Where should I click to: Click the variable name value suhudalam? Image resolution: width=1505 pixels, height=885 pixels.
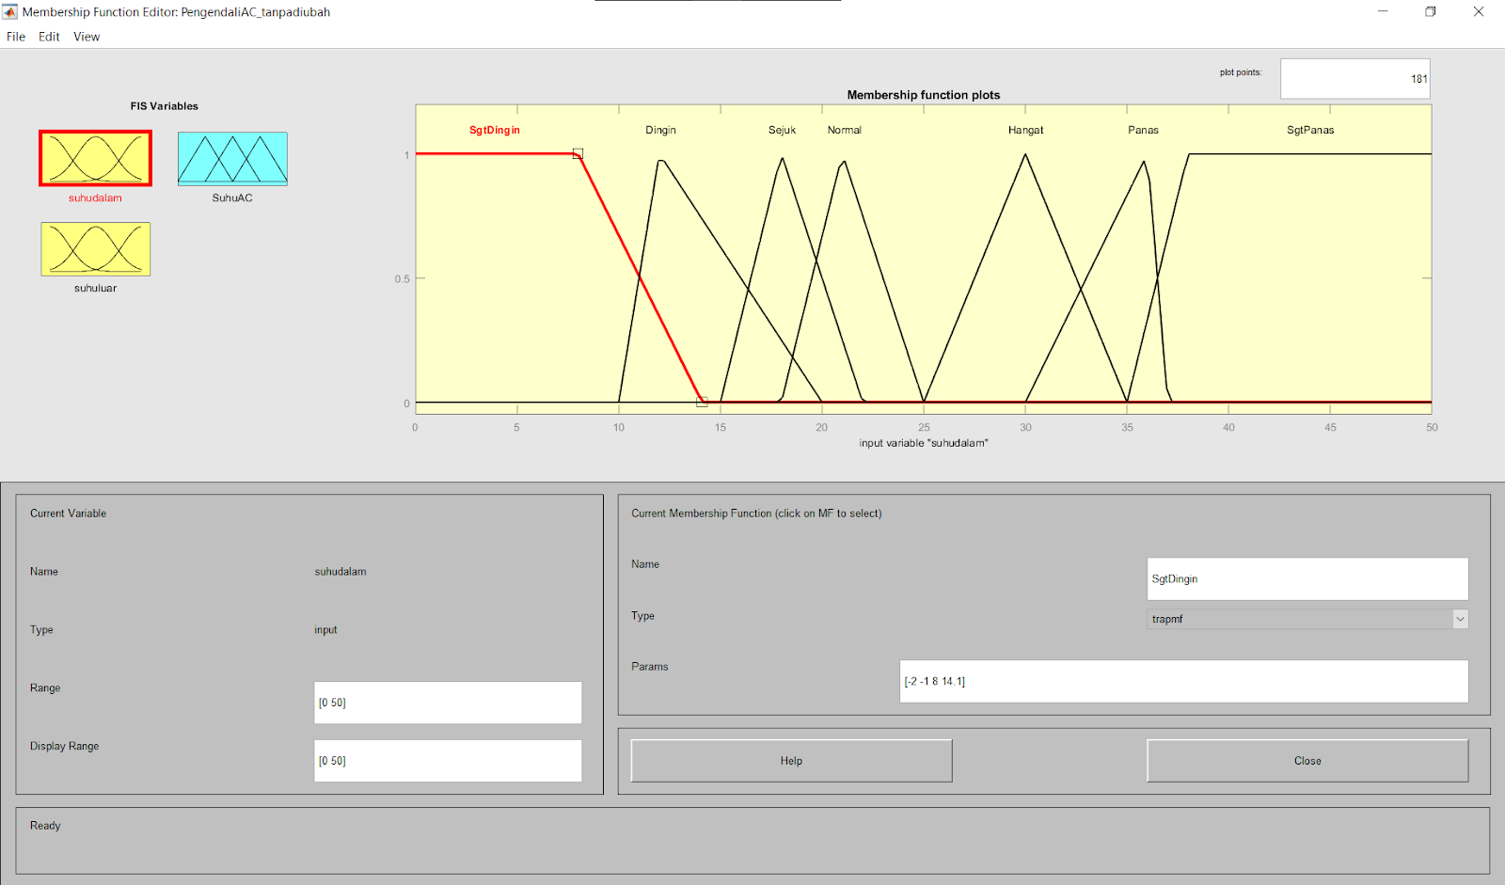point(341,572)
